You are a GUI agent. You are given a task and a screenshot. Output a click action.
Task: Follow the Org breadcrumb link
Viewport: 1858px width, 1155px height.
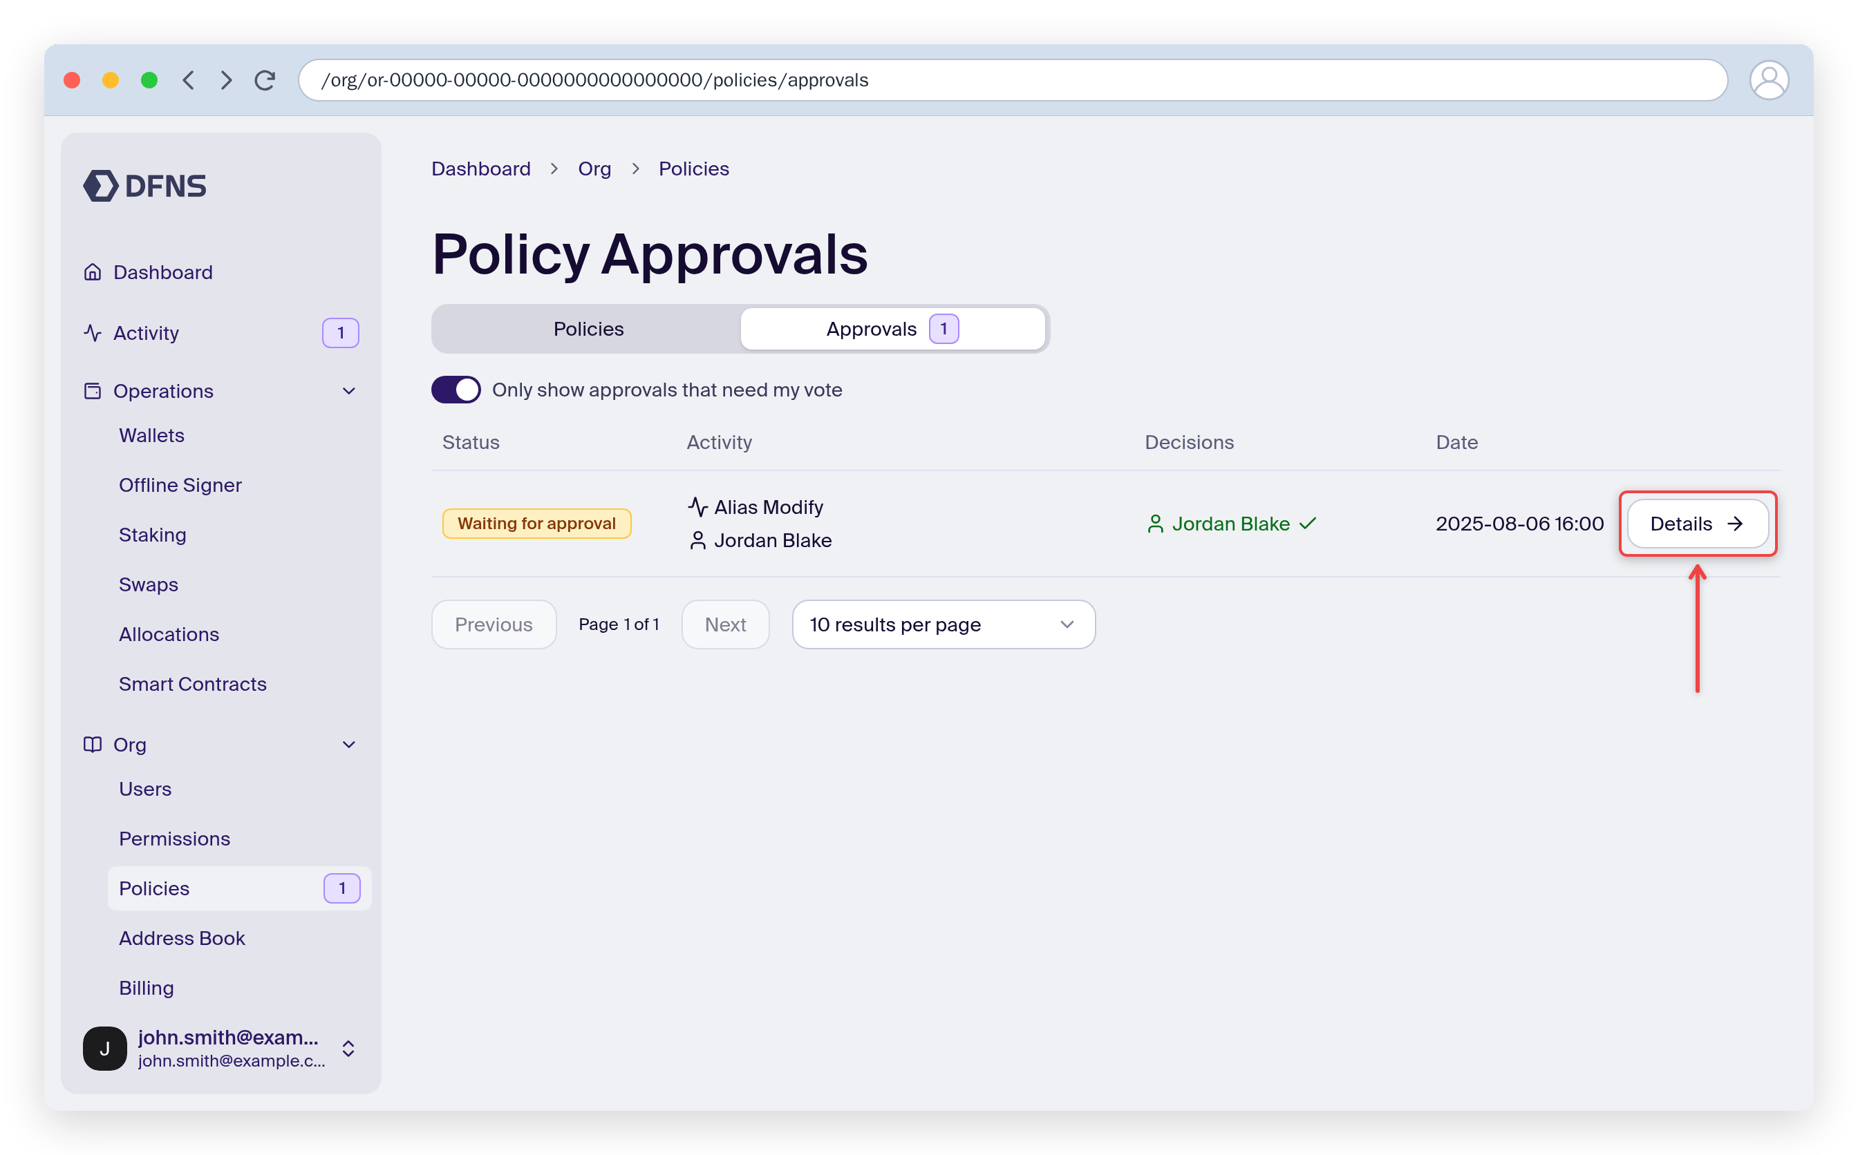pyautogui.click(x=594, y=169)
